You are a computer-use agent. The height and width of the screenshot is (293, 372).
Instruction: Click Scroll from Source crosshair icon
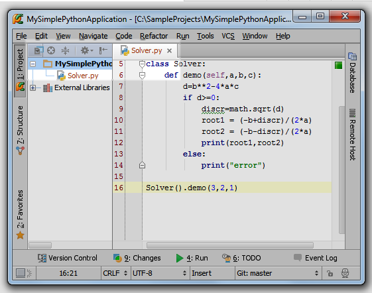(x=51, y=50)
